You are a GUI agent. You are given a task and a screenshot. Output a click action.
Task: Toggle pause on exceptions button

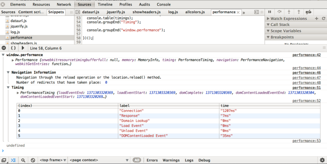(4, 48)
